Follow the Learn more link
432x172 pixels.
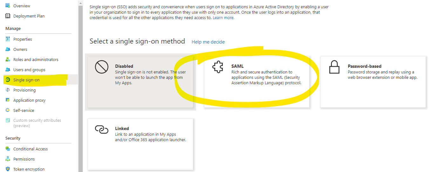coord(223,18)
